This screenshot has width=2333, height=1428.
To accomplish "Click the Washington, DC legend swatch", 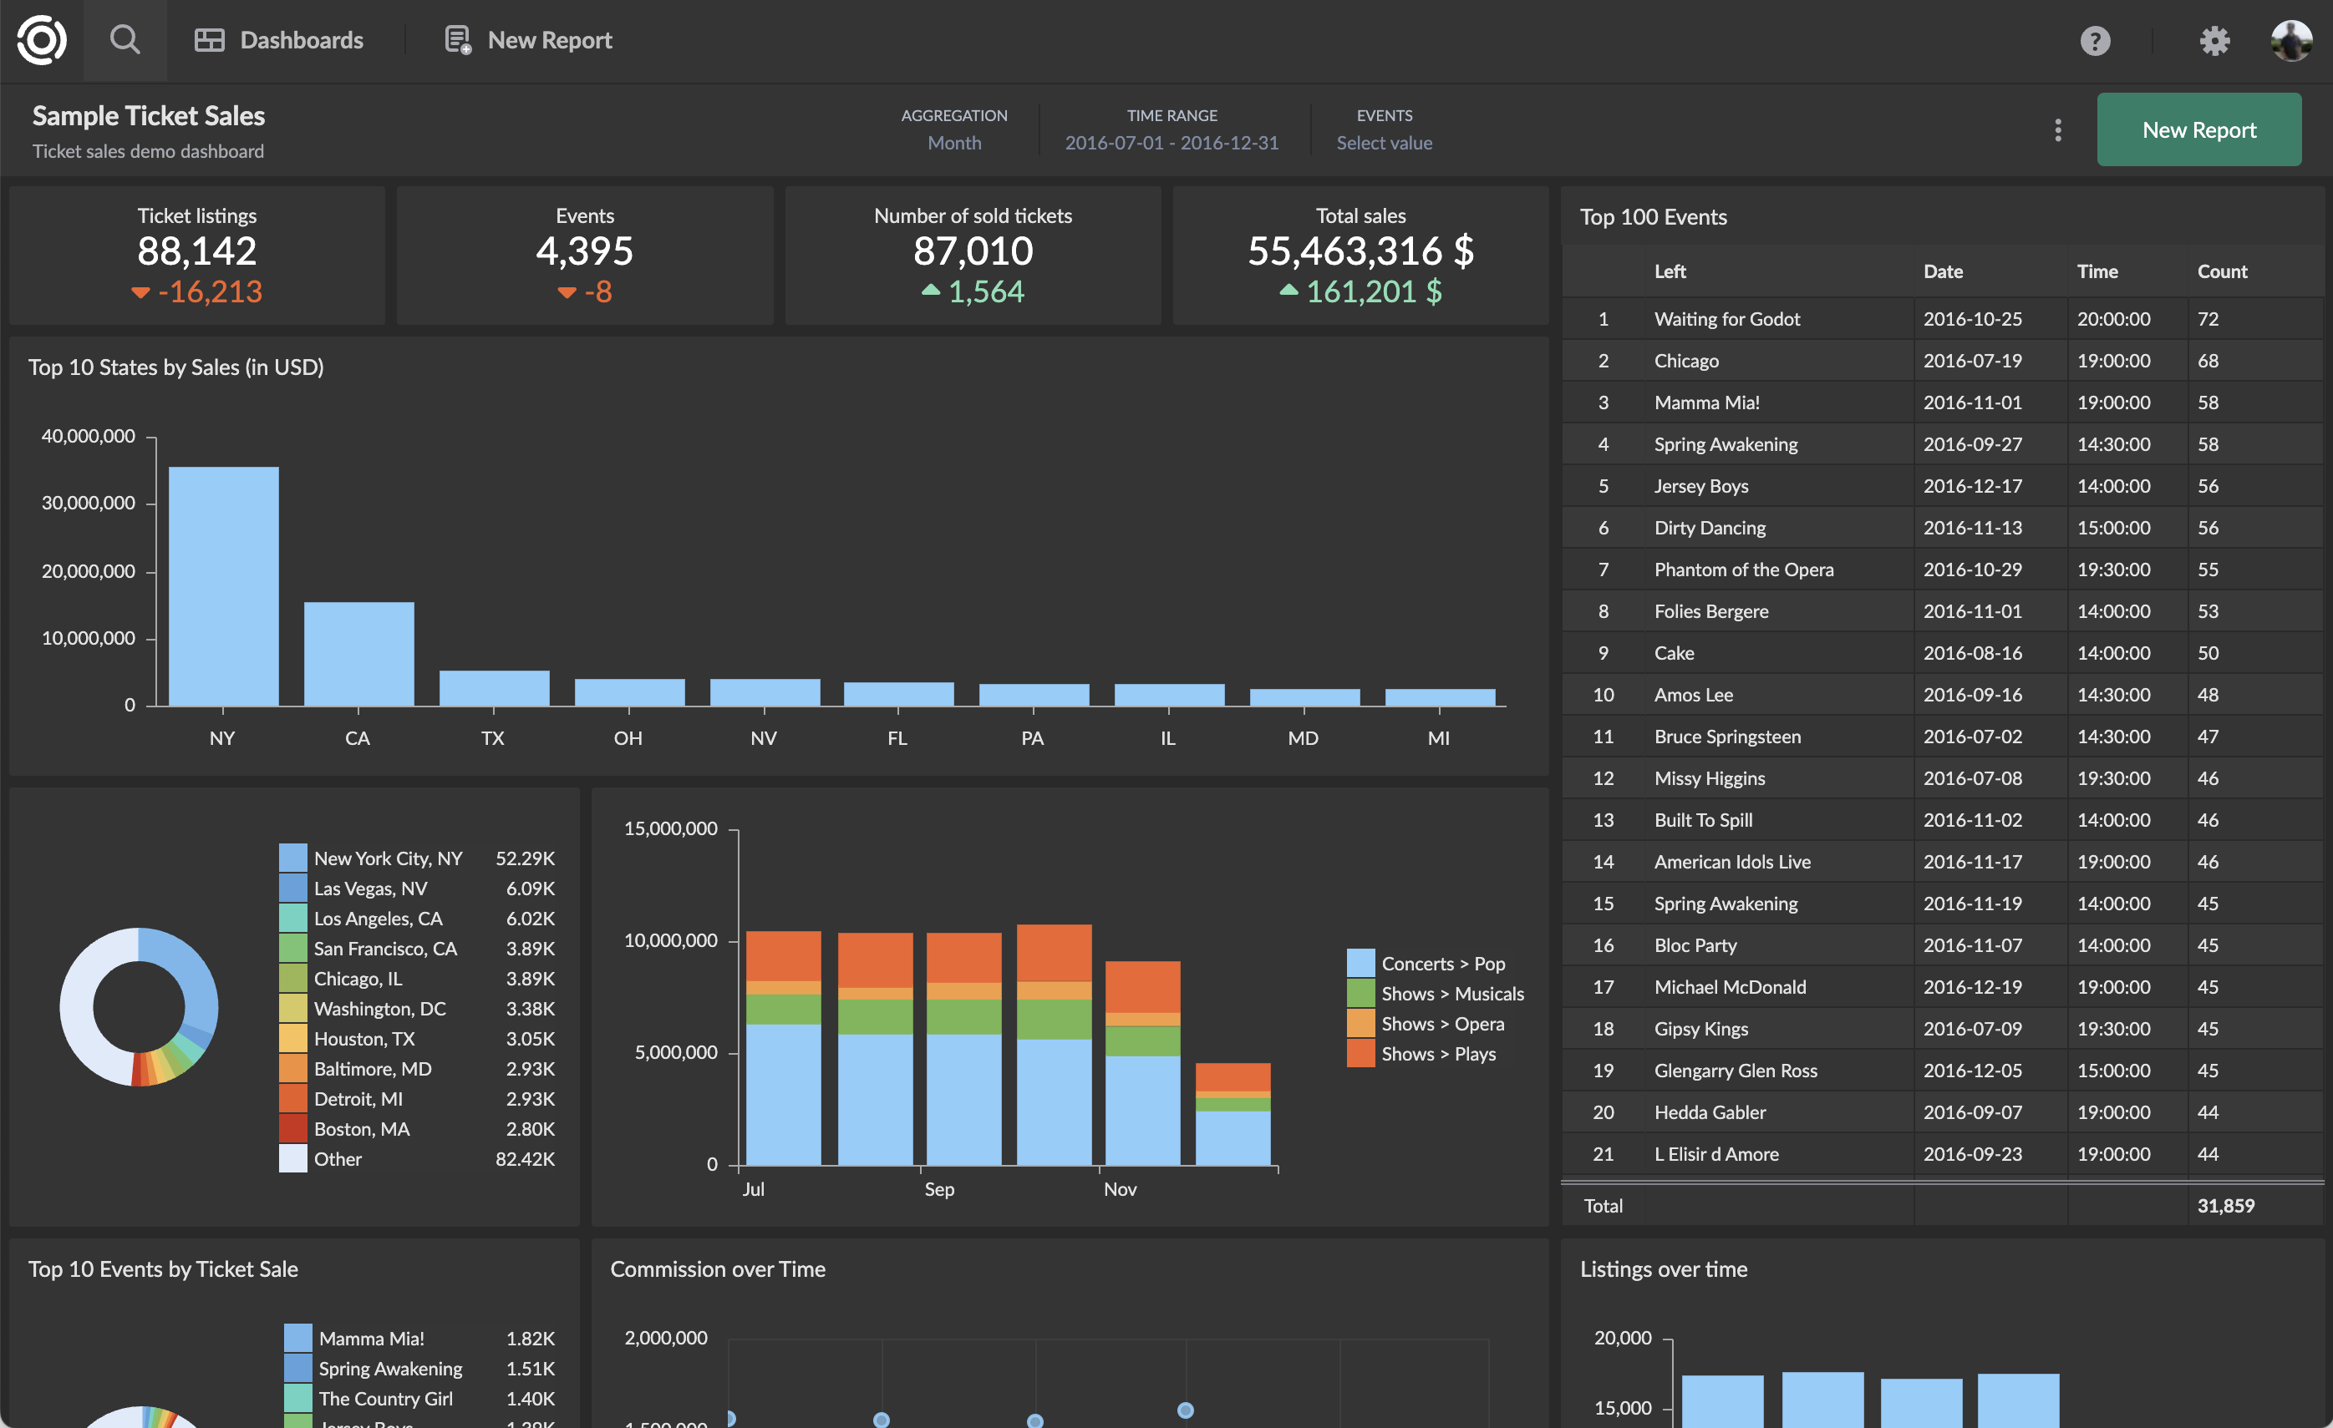I will point(292,1009).
